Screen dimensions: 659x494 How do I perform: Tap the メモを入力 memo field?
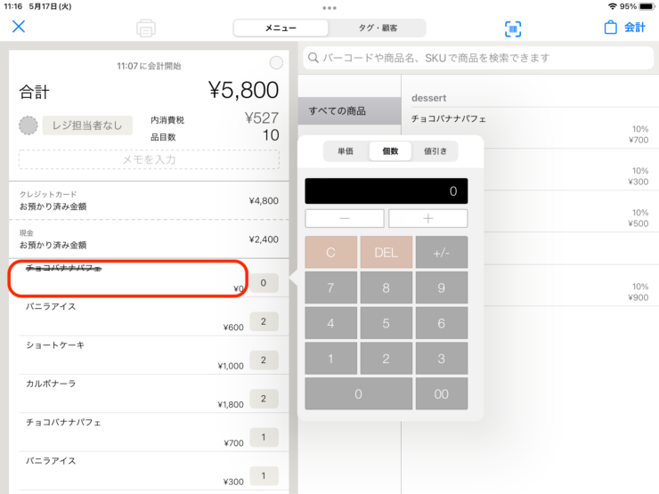(150, 159)
